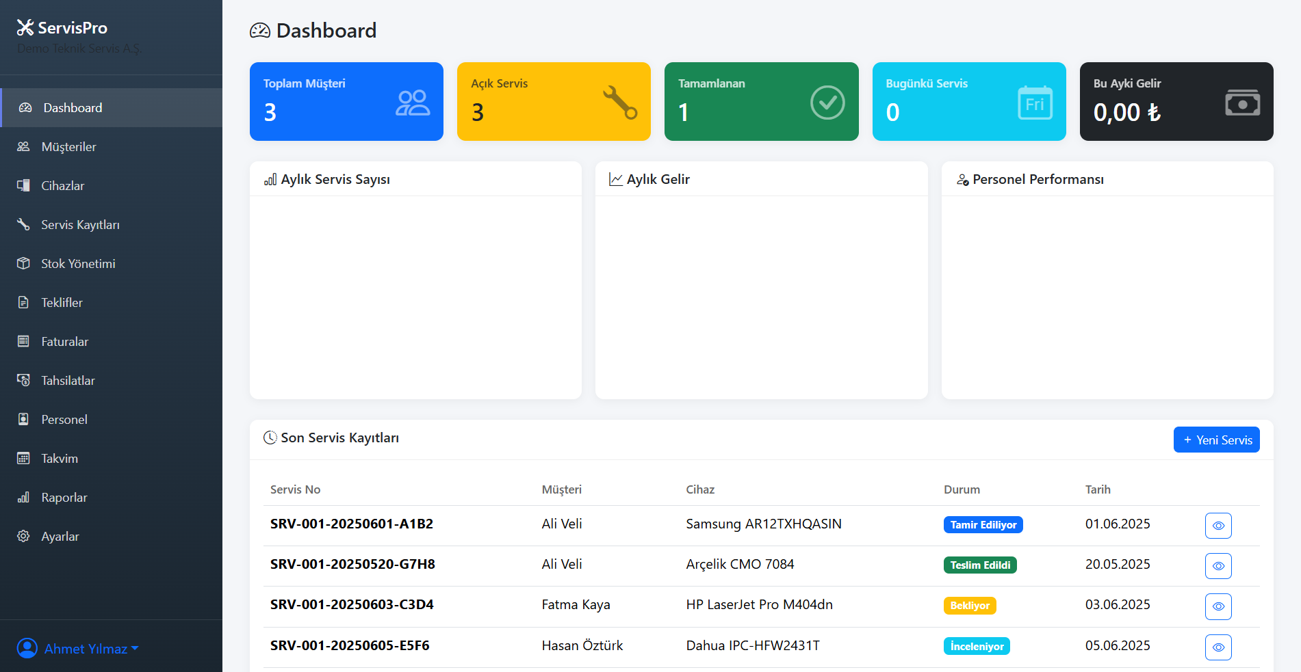Click the Cihazlar devices icon
This screenshot has width=1301, height=672.
click(23, 186)
